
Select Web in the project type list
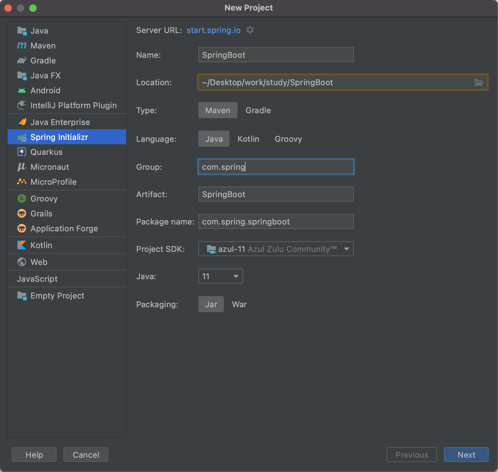(x=67, y=262)
